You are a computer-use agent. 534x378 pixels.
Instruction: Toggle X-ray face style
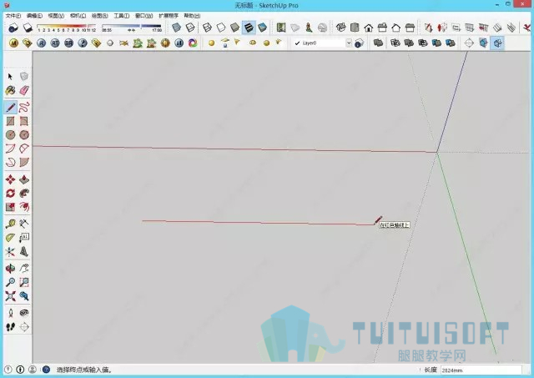[x=176, y=28]
